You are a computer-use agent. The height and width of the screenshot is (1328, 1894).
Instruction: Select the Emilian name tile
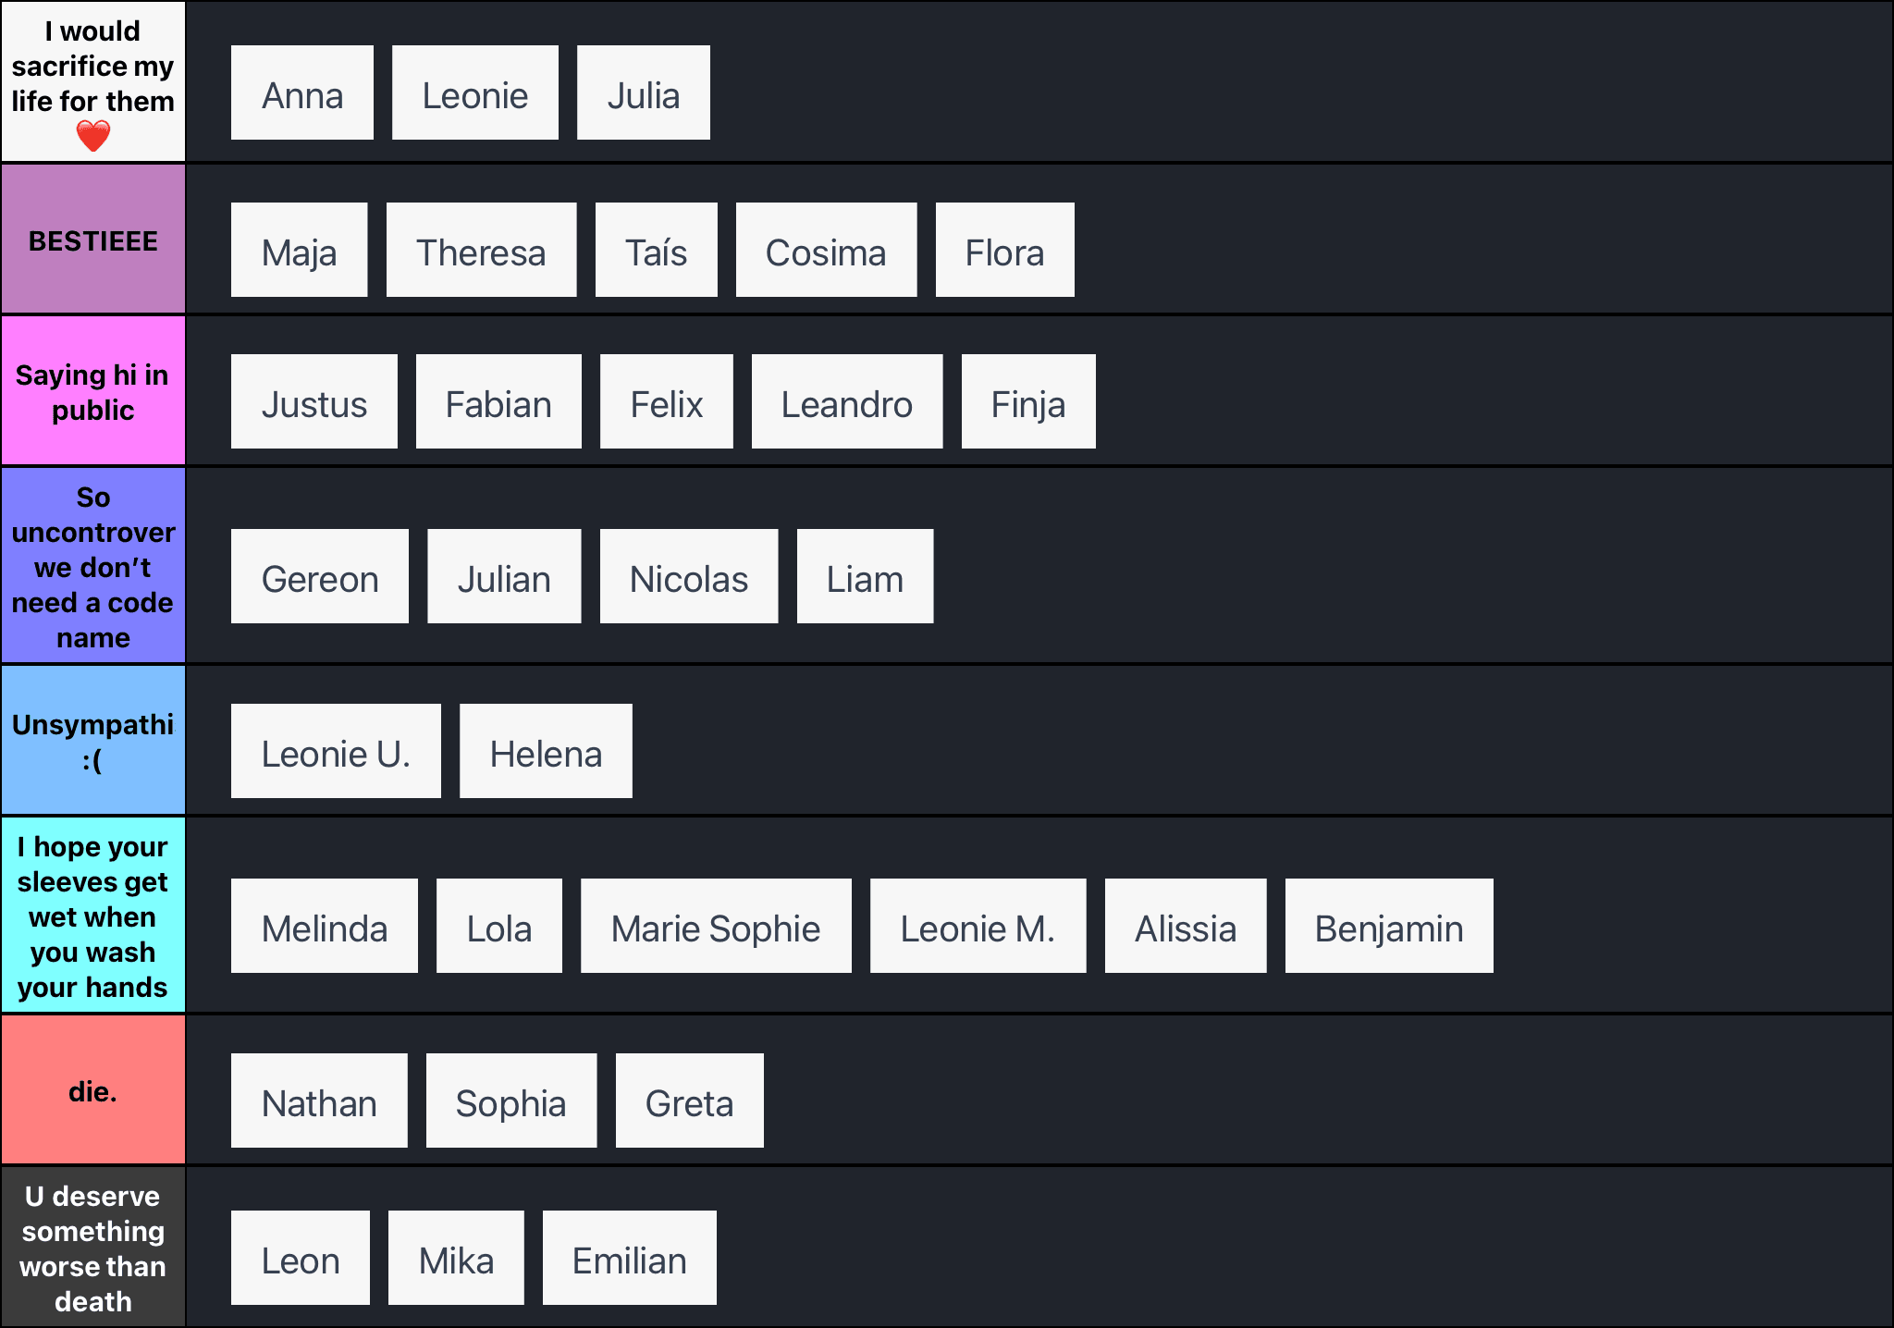click(629, 1259)
